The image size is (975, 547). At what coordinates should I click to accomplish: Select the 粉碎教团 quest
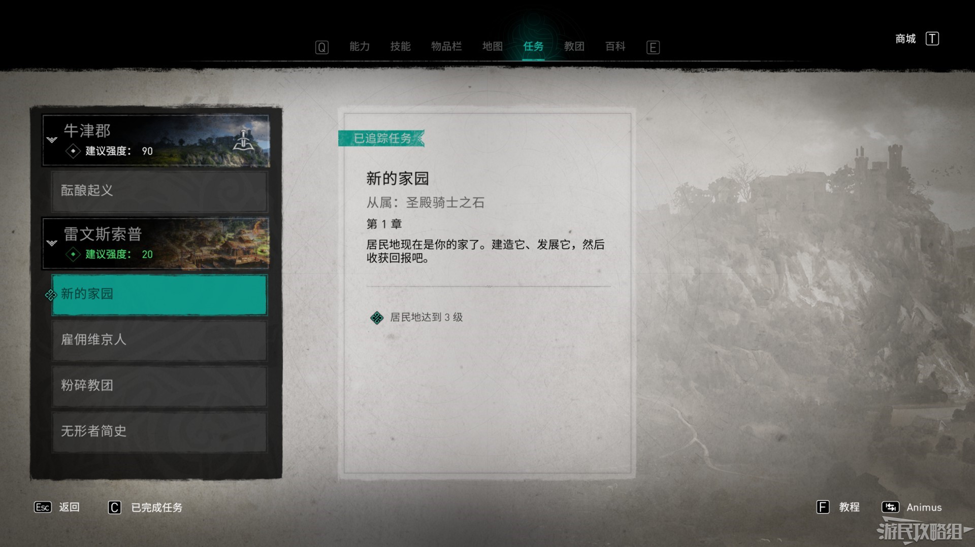[x=159, y=386]
